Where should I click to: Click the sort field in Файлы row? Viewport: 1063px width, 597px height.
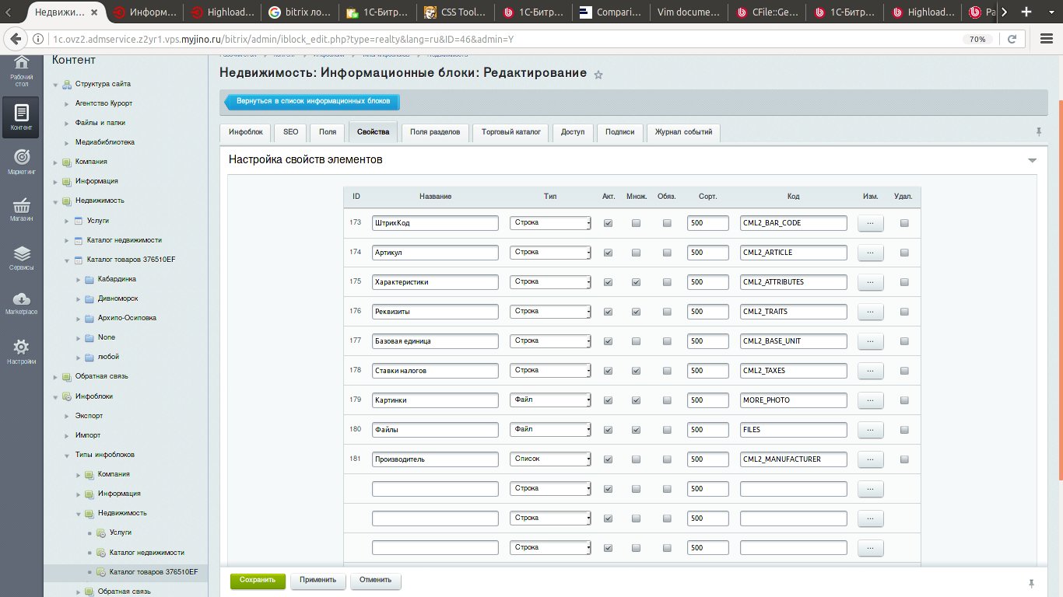[x=708, y=430]
